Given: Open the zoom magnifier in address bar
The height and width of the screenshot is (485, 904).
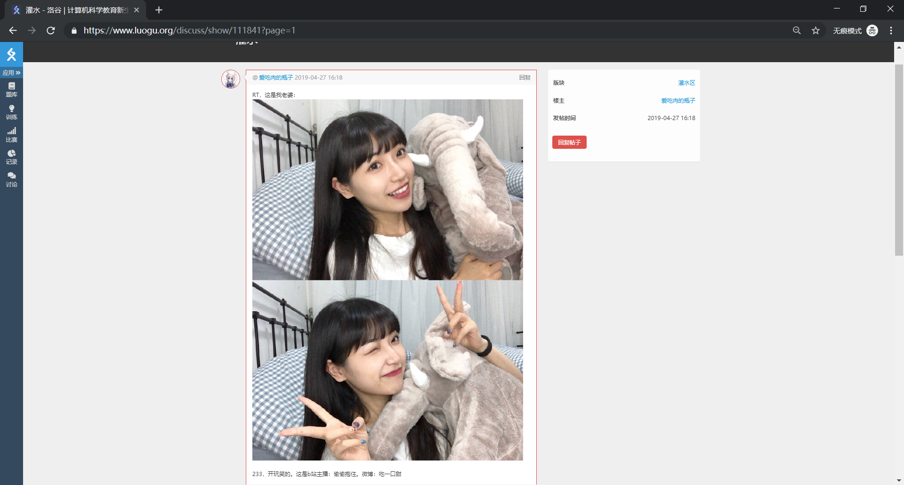Looking at the screenshot, I should [797, 31].
